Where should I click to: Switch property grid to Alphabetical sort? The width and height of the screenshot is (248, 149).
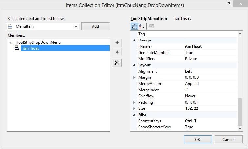pyautogui.click(x=142, y=26)
